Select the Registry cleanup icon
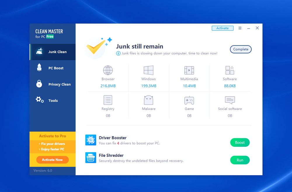Image resolution: width=292 pixels, height=192 pixels. tap(108, 100)
